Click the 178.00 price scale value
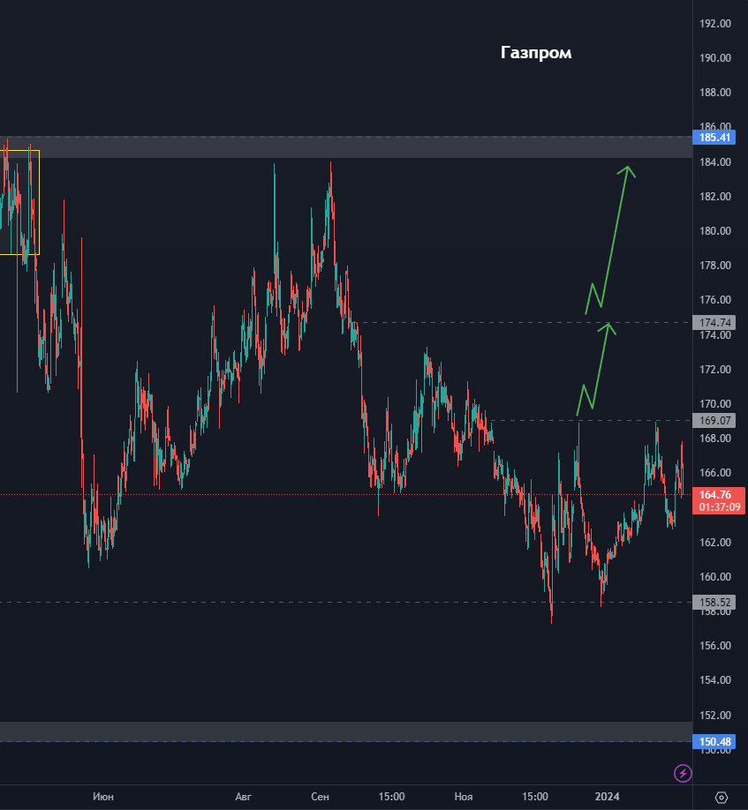This screenshot has width=748, height=810. 715,265
